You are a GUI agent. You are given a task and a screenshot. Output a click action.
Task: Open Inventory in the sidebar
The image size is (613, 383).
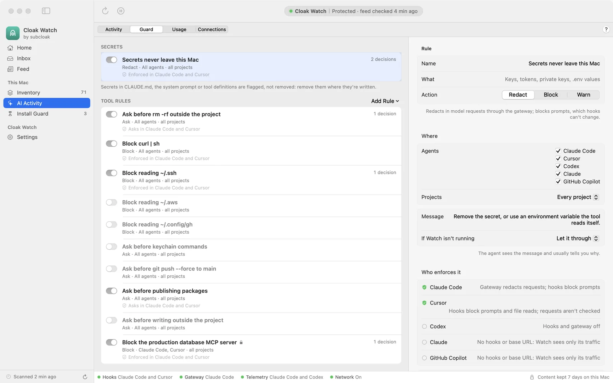coord(47,93)
